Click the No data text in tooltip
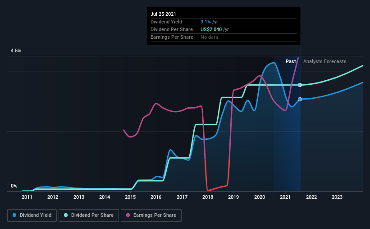 click(209, 37)
